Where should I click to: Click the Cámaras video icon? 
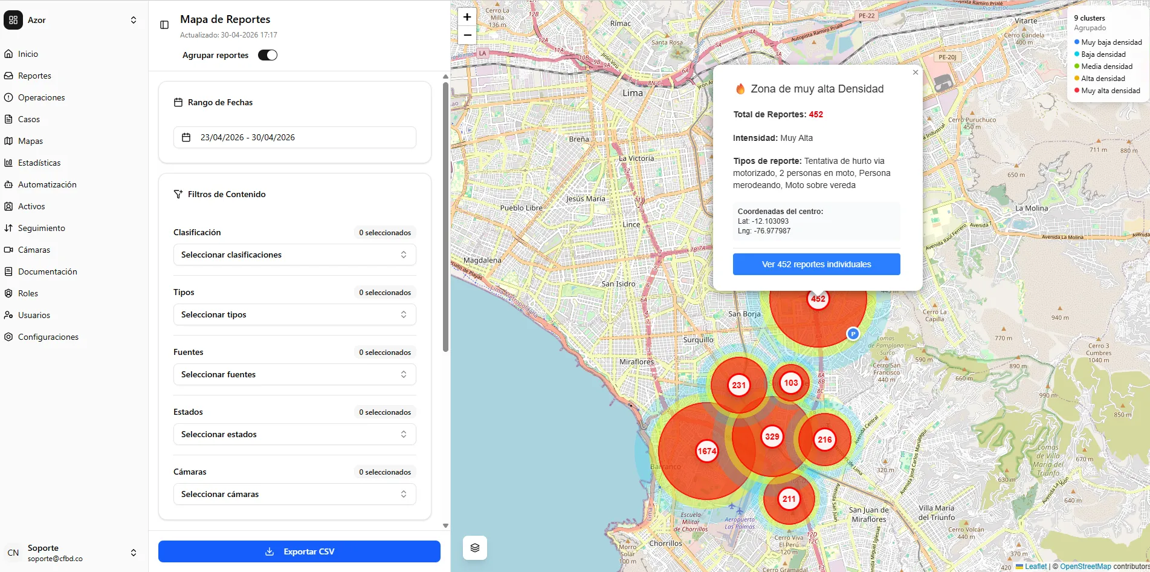[x=8, y=250]
